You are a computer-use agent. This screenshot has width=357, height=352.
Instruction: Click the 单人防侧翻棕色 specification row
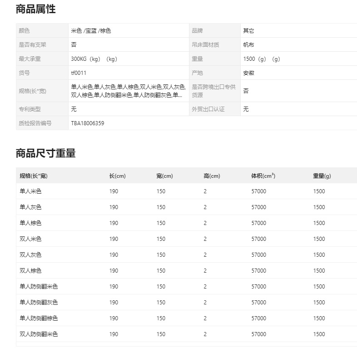click(x=187, y=318)
